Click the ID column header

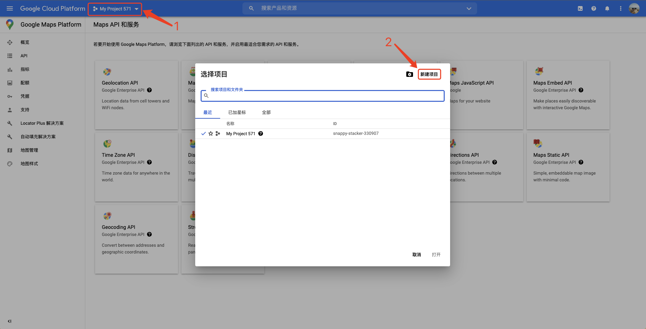click(335, 124)
